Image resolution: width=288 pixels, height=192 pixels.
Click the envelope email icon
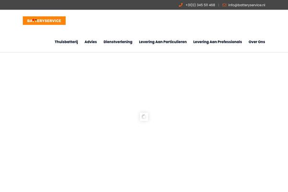(225, 5)
